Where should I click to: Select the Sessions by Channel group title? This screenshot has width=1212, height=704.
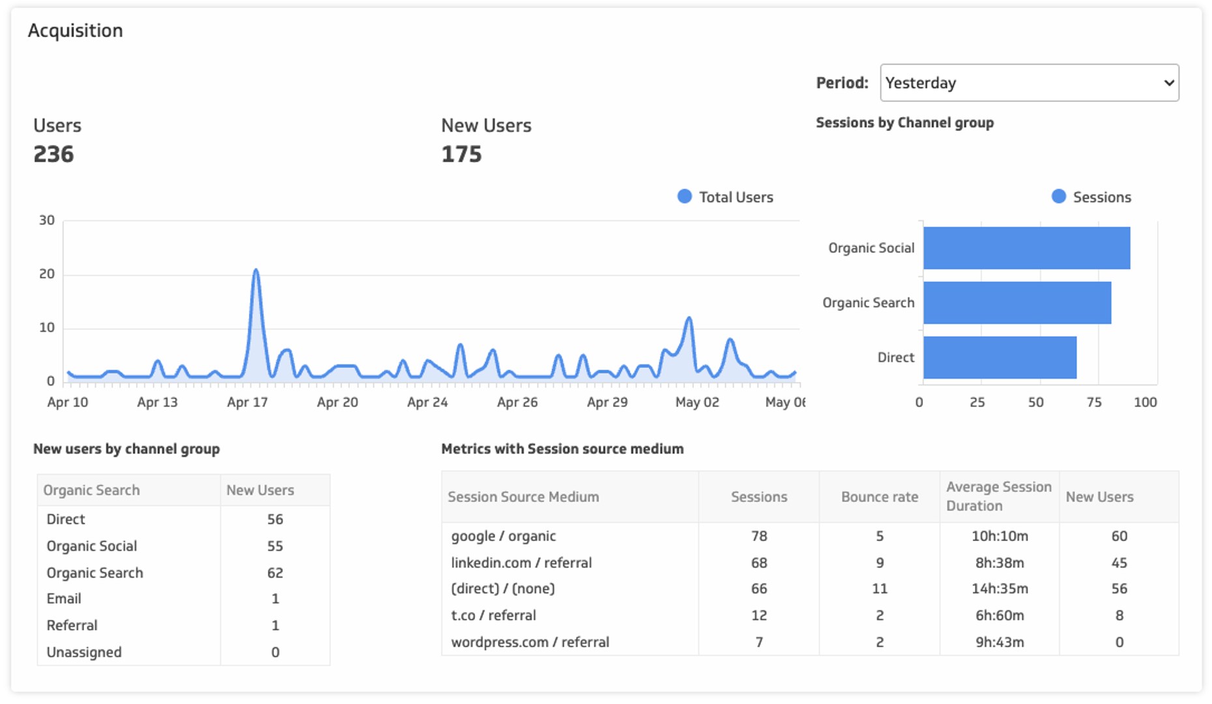(x=905, y=123)
